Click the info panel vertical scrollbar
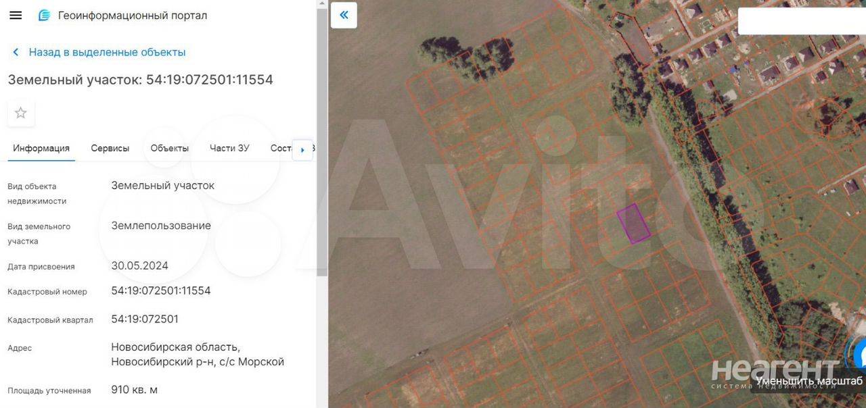This screenshot has width=866, height=408. pos(321,204)
